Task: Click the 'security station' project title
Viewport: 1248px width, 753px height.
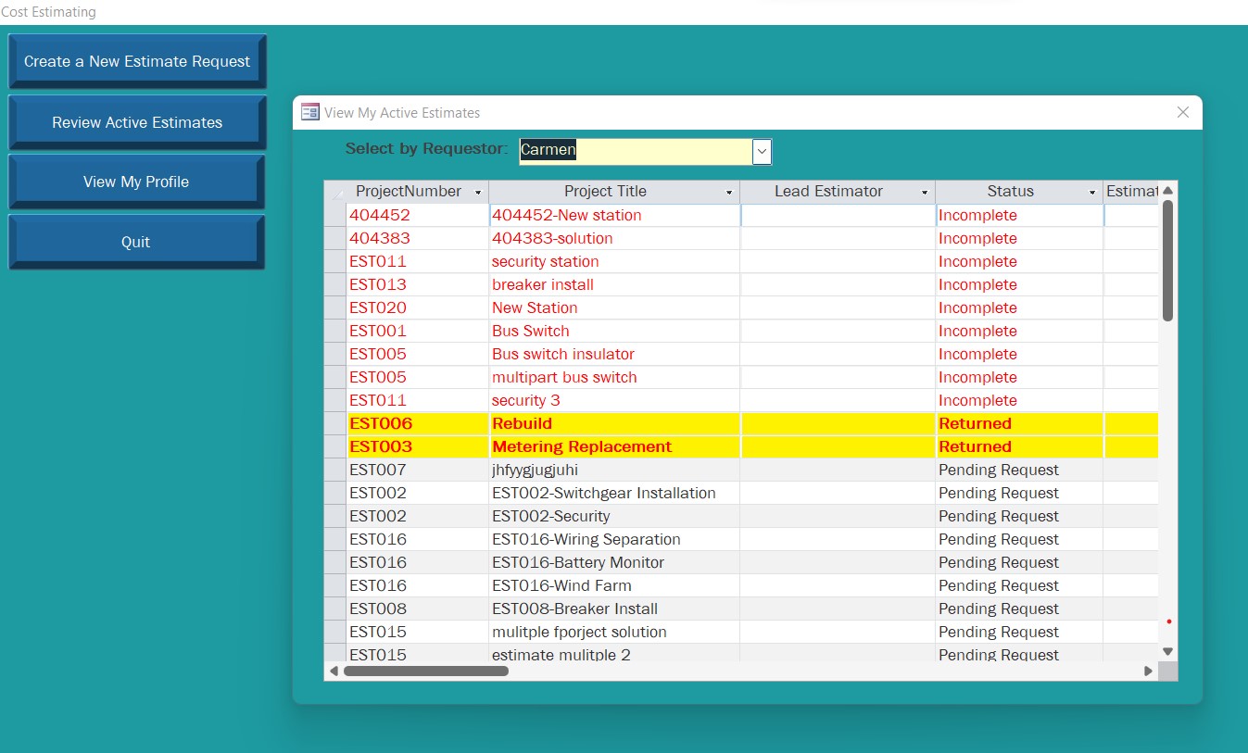Action: tap(545, 261)
